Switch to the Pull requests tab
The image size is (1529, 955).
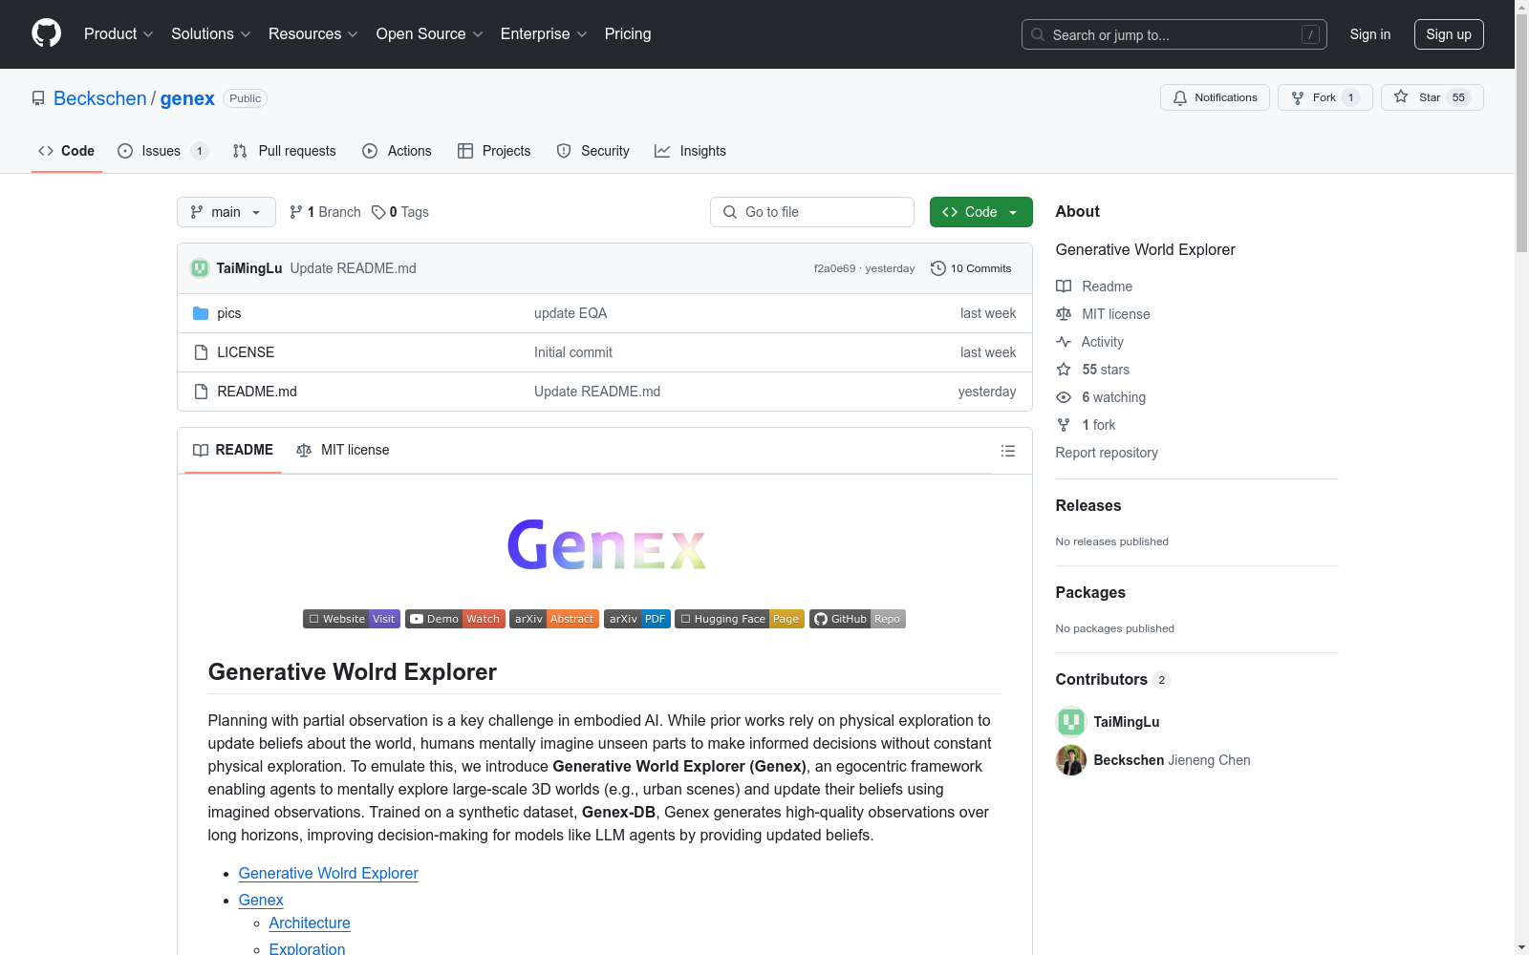coord(284,151)
